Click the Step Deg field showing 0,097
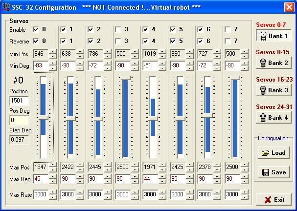The image size is (297, 211). (19, 140)
